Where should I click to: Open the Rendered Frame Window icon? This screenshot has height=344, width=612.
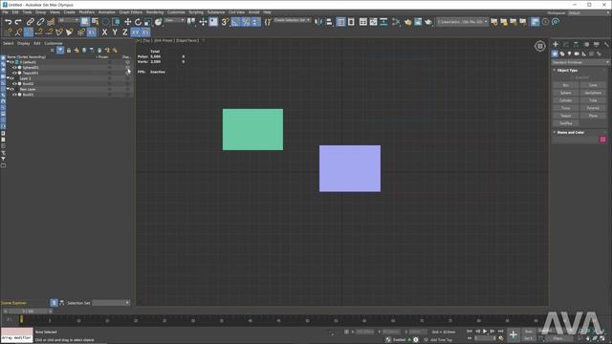[418, 22]
